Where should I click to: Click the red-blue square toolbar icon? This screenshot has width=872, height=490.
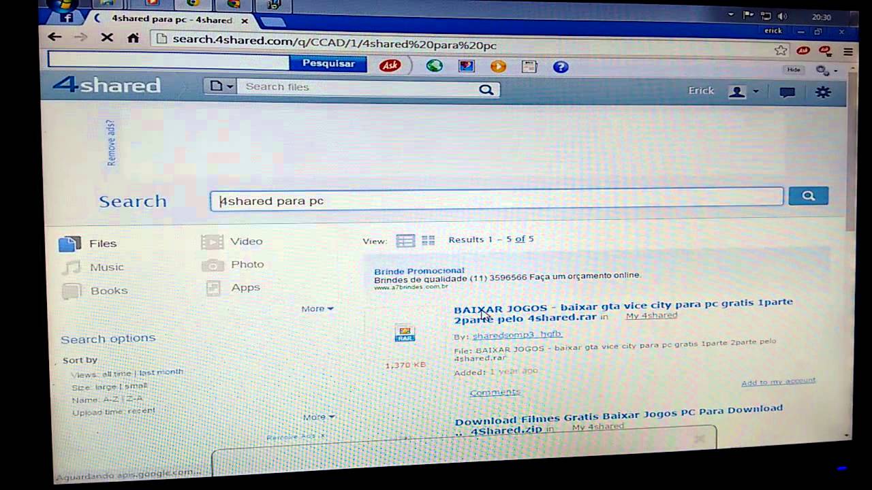[467, 67]
